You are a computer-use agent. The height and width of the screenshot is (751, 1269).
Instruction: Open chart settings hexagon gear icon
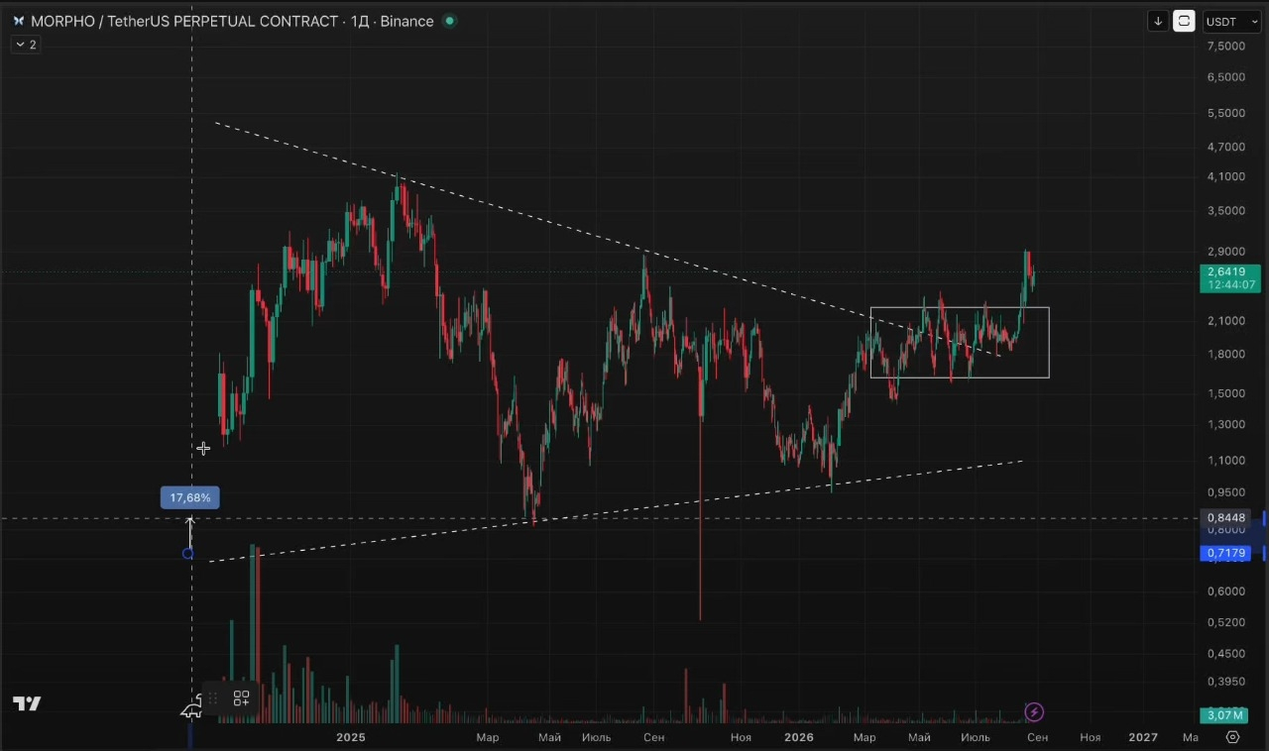point(1233,737)
